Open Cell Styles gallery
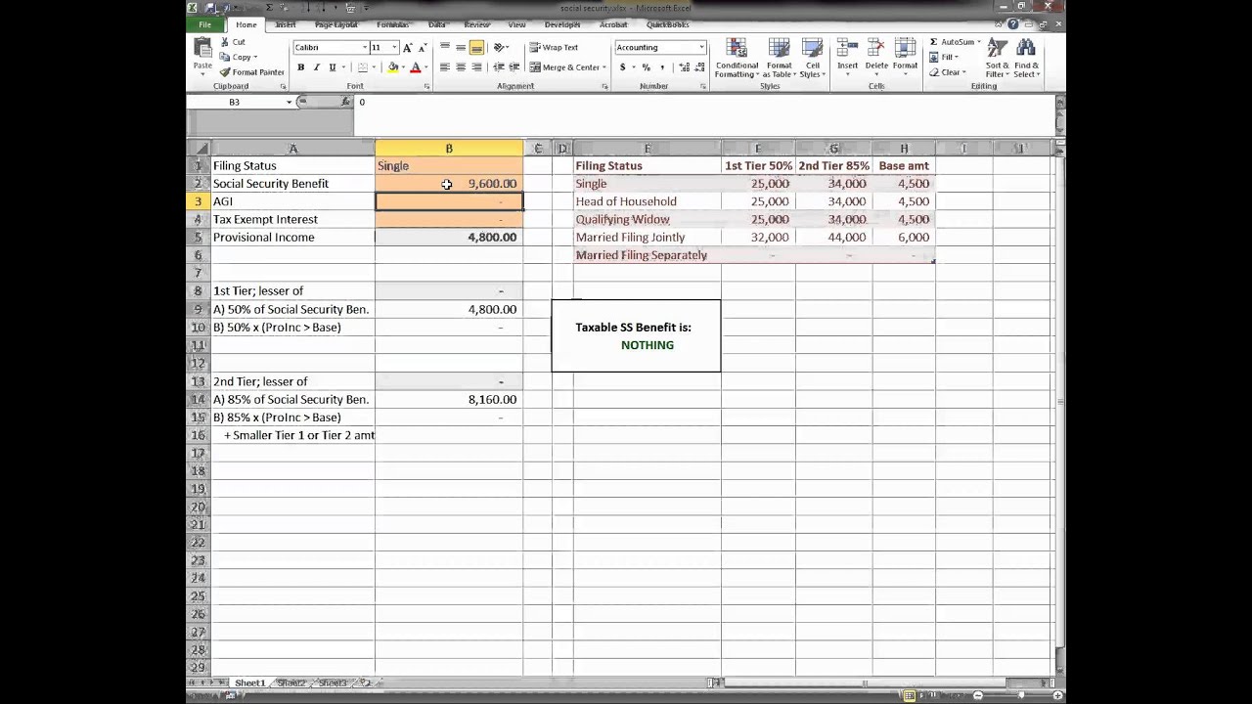 click(x=812, y=59)
